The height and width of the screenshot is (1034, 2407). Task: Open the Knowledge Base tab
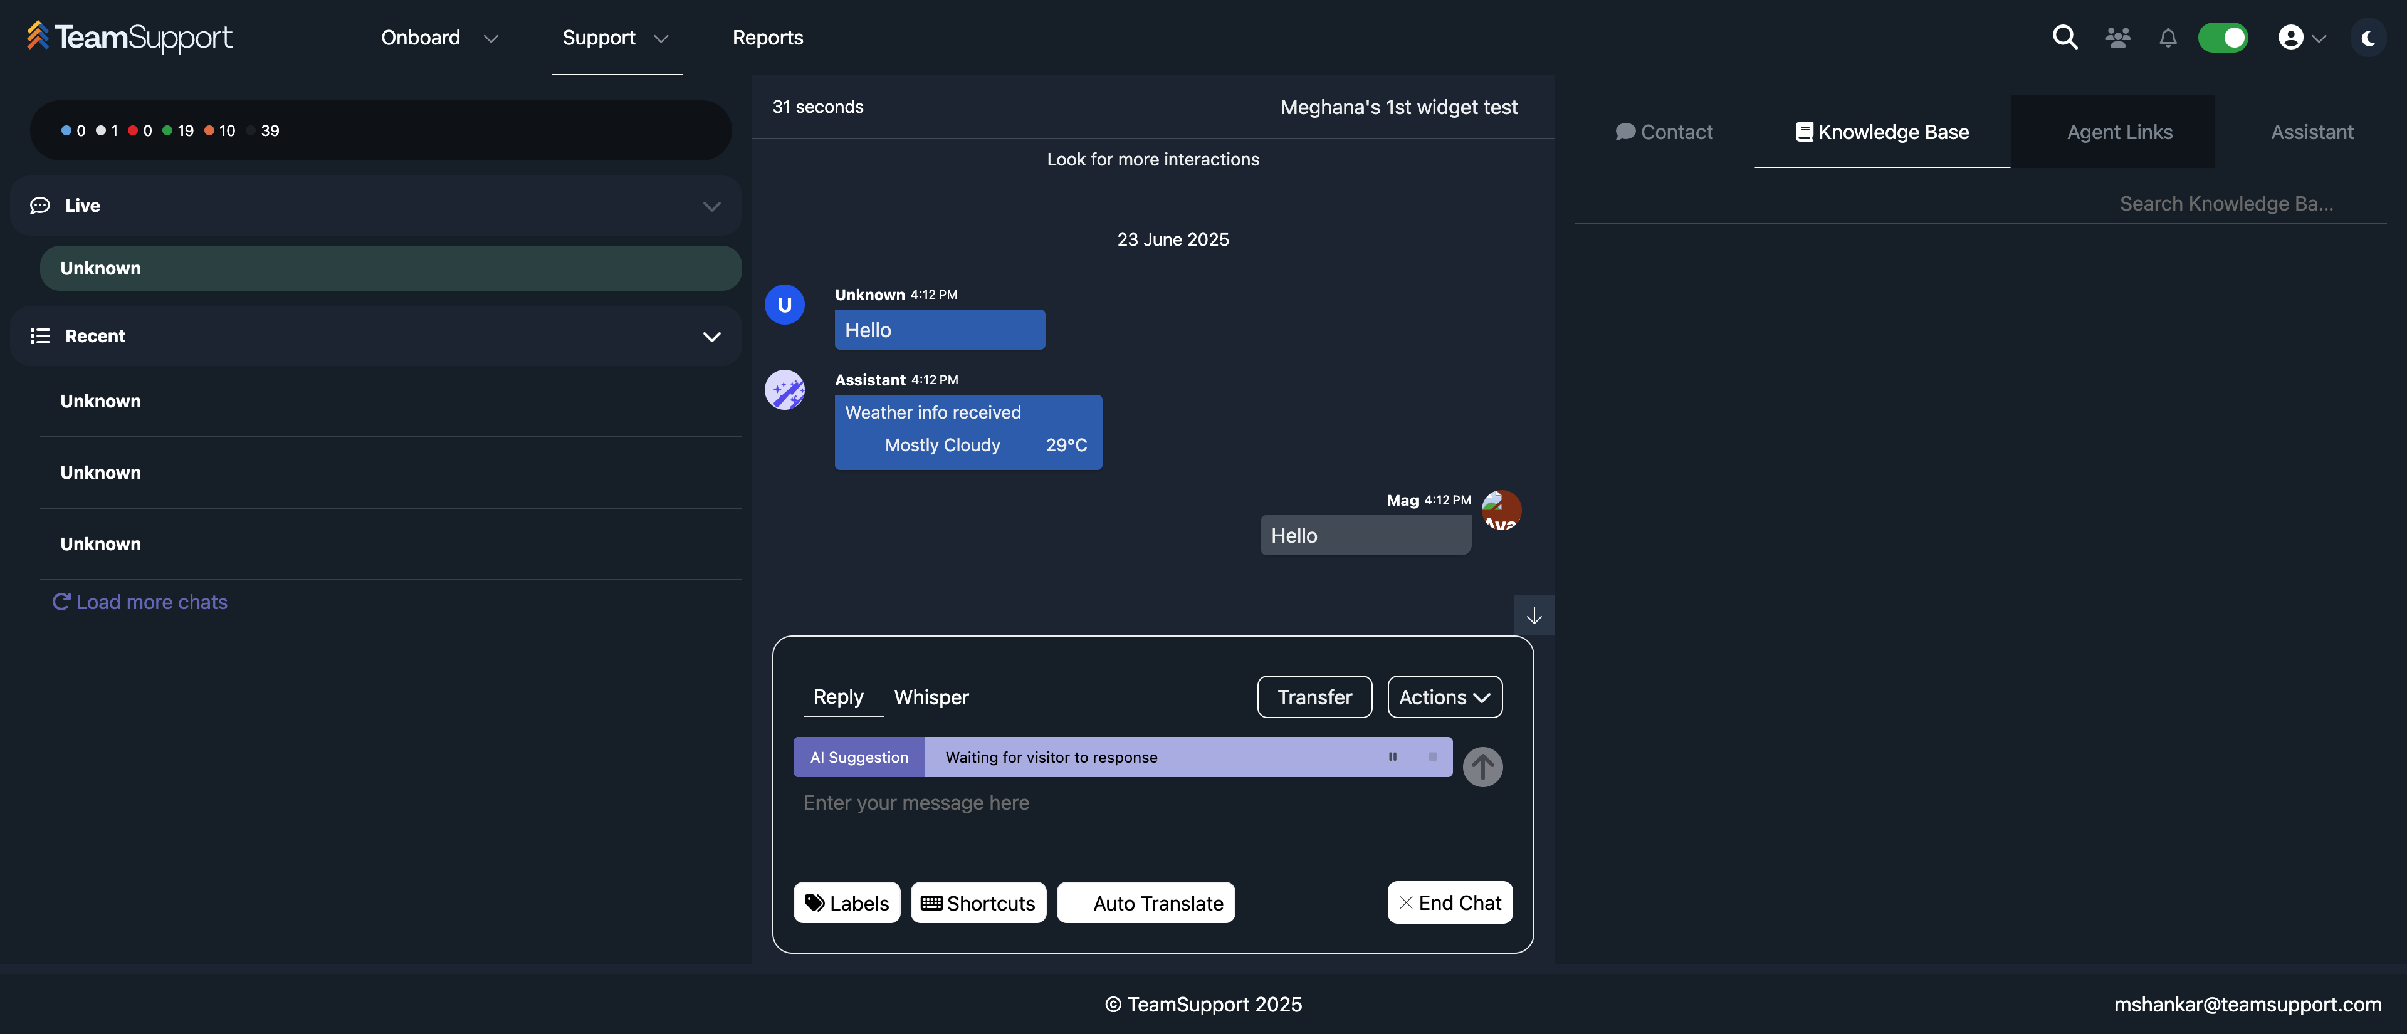coord(1882,132)
